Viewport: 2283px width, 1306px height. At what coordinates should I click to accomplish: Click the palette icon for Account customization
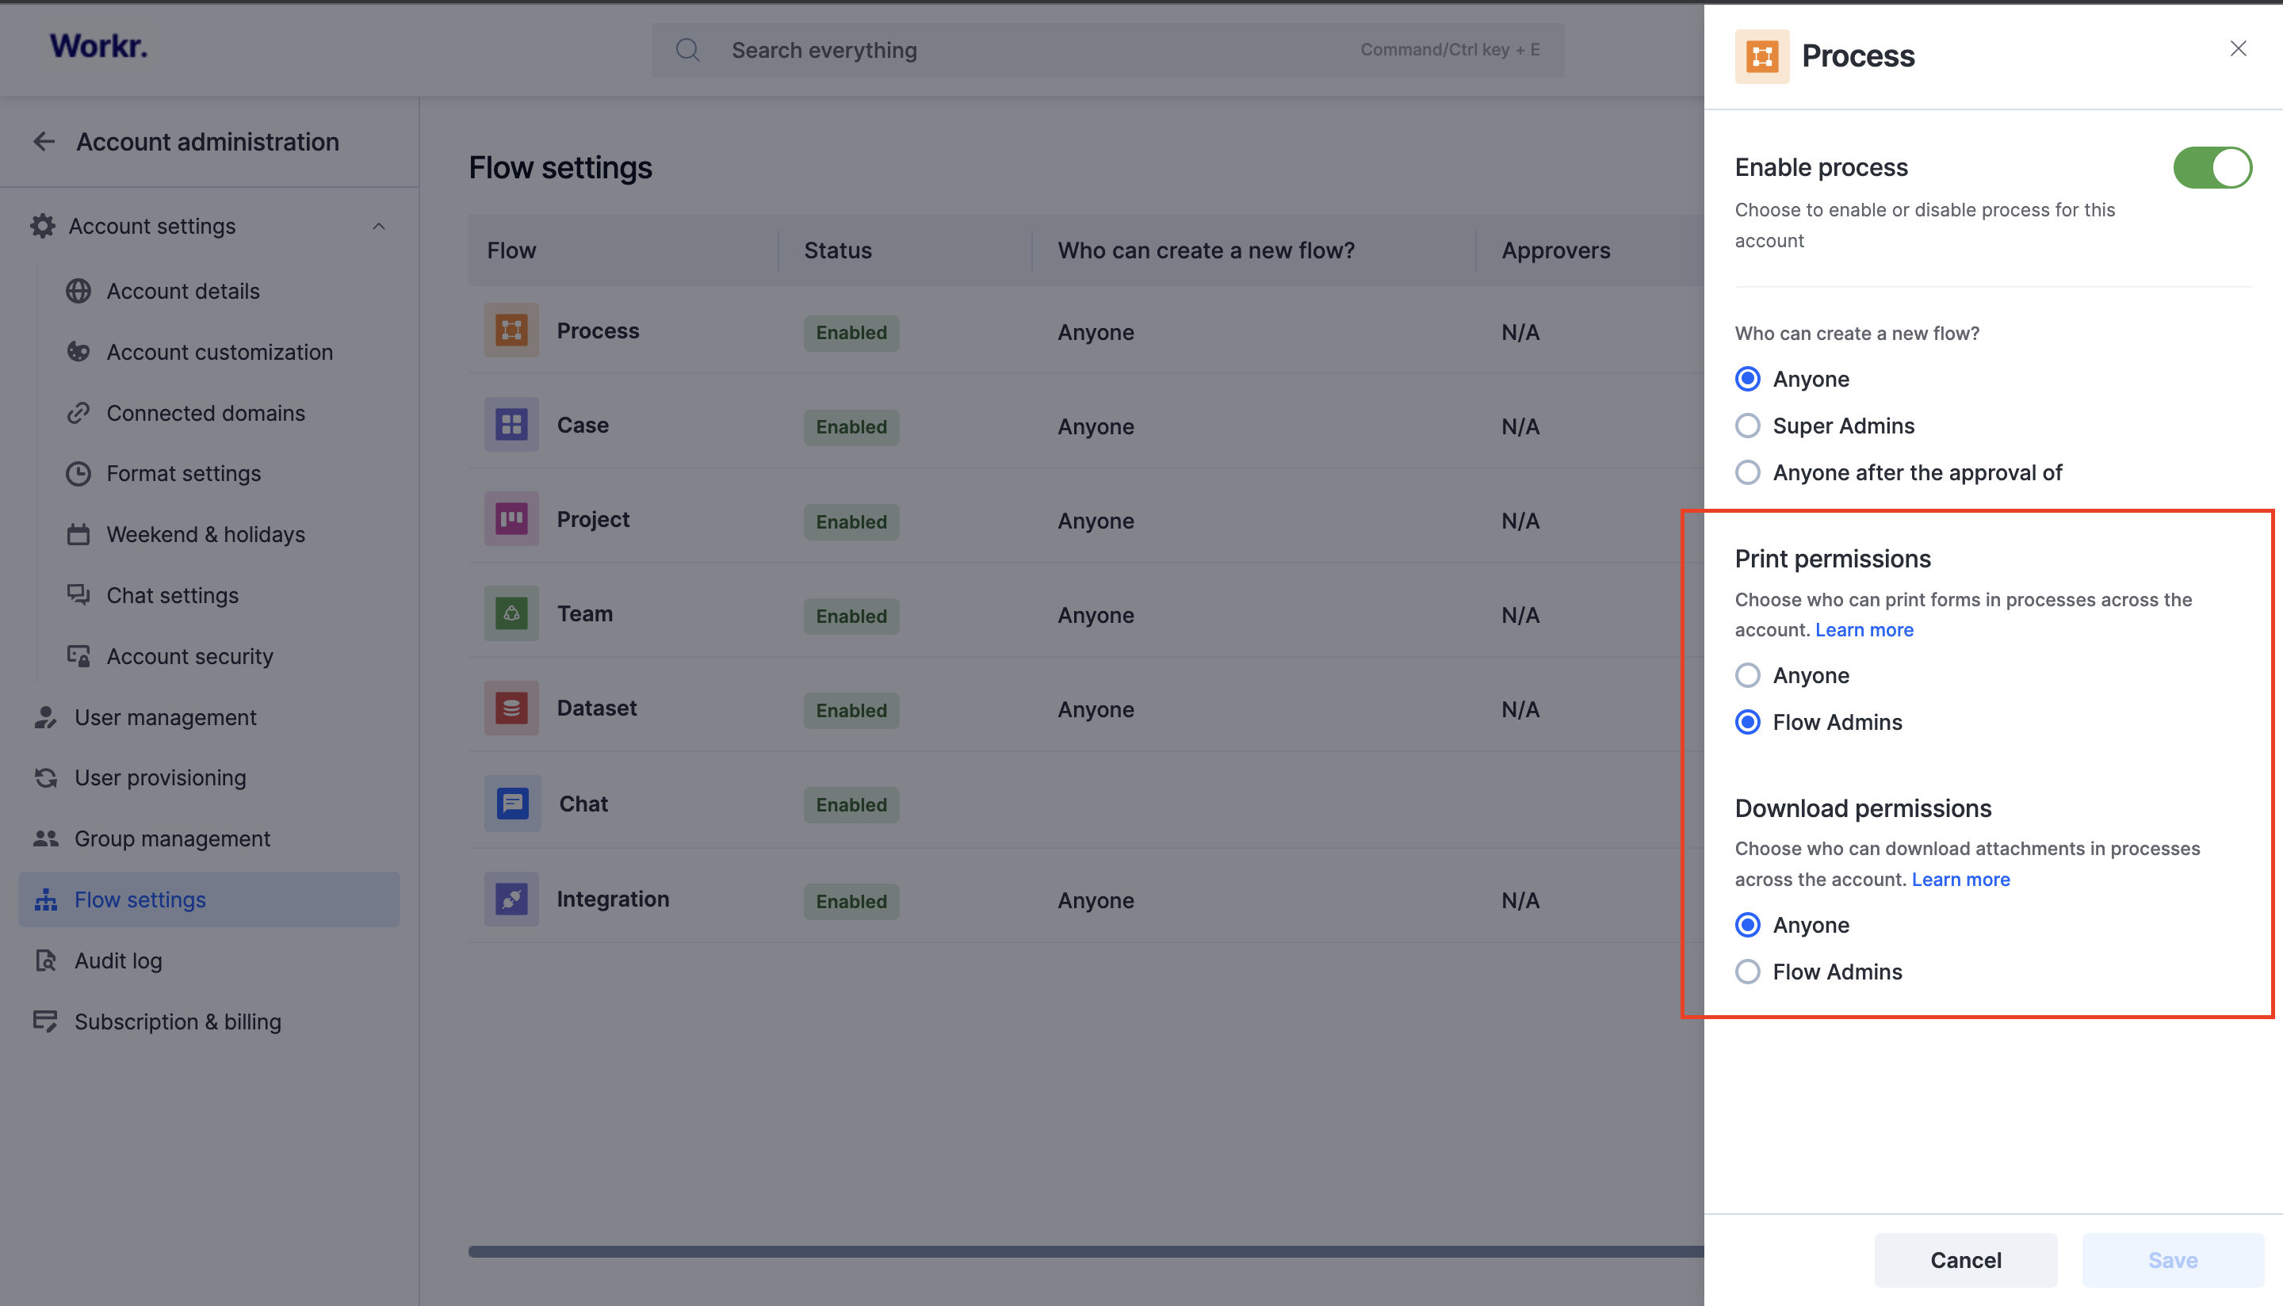tap(79, 352)
